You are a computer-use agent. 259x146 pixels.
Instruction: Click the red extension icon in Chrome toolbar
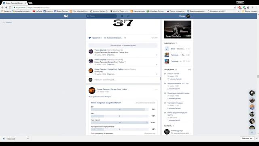coord(240,7)
